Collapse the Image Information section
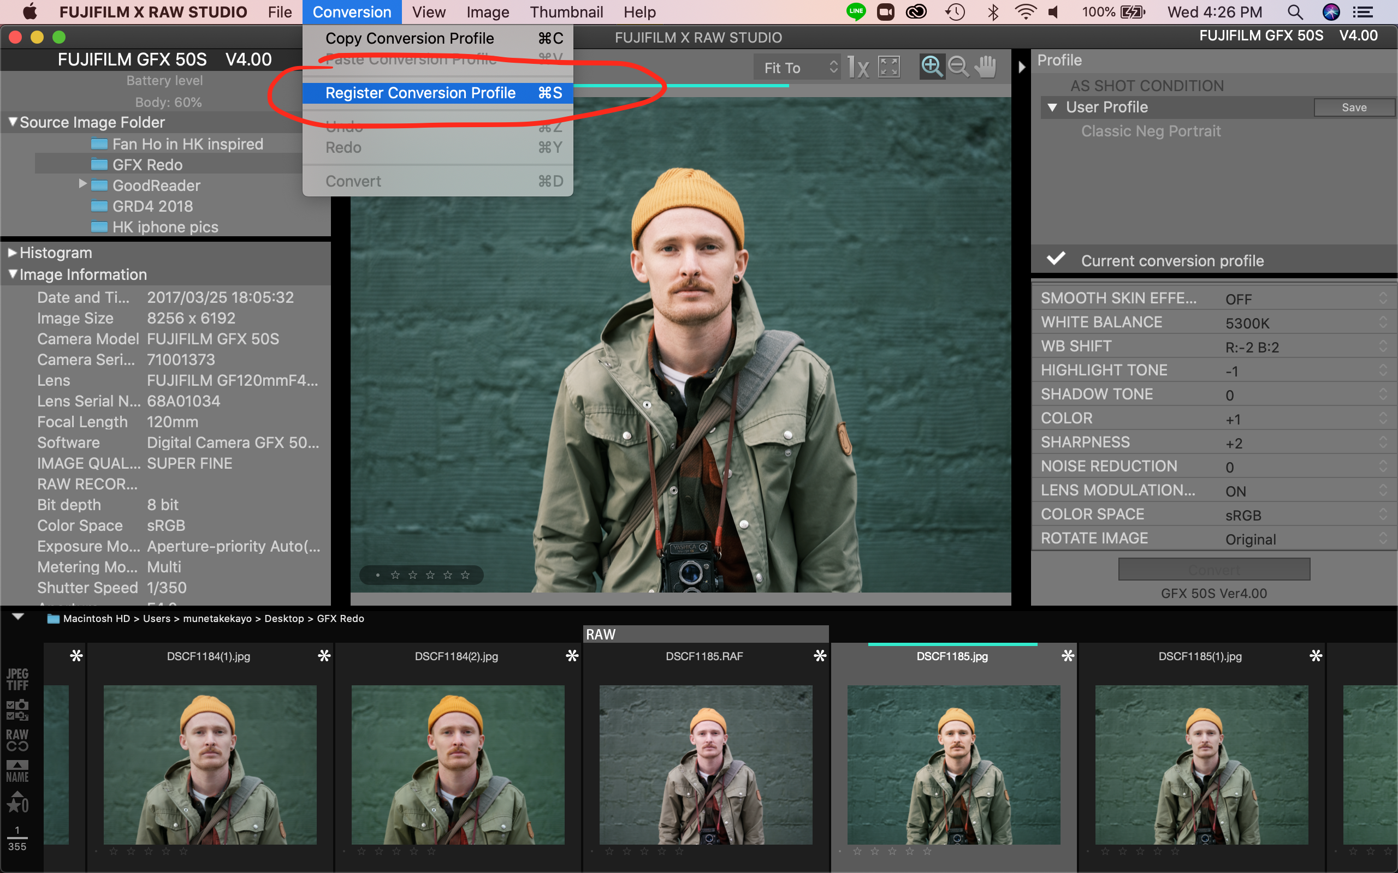The height and width of the screenshot is (873, 1398). (12, 274)
